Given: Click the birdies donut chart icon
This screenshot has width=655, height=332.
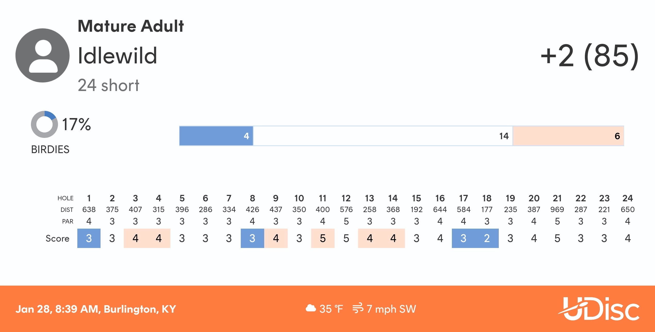Looking at the screenshot, I should click(44, 124).
